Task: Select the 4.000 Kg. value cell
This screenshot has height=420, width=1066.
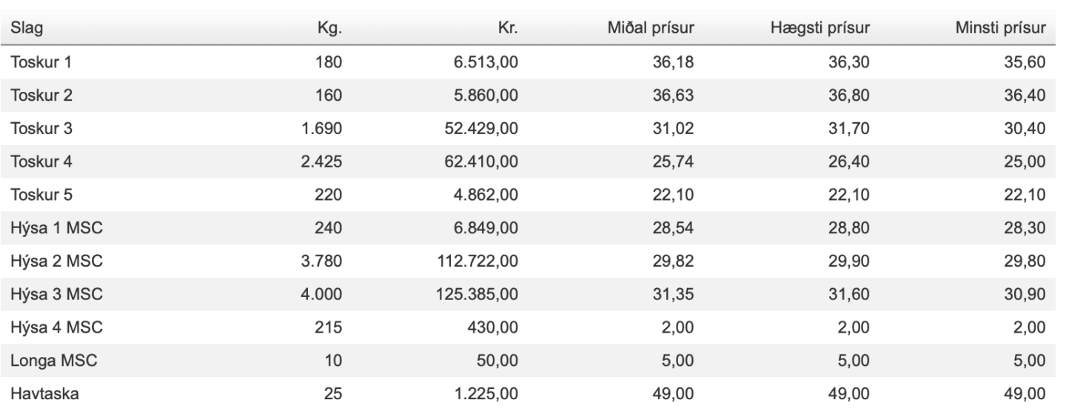Action: click(321, 294)
